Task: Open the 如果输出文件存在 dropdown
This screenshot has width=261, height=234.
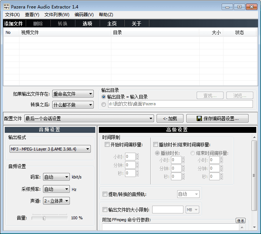Action: coord(73,94)
